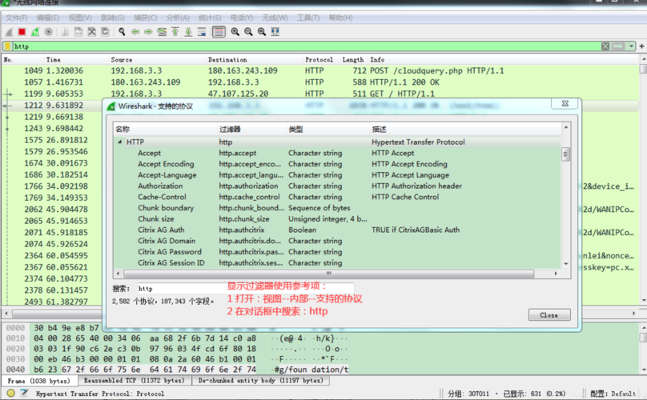Click the start capture shark fin icon
The height and width of the screenshot is (400, 647).
point(9,32)
